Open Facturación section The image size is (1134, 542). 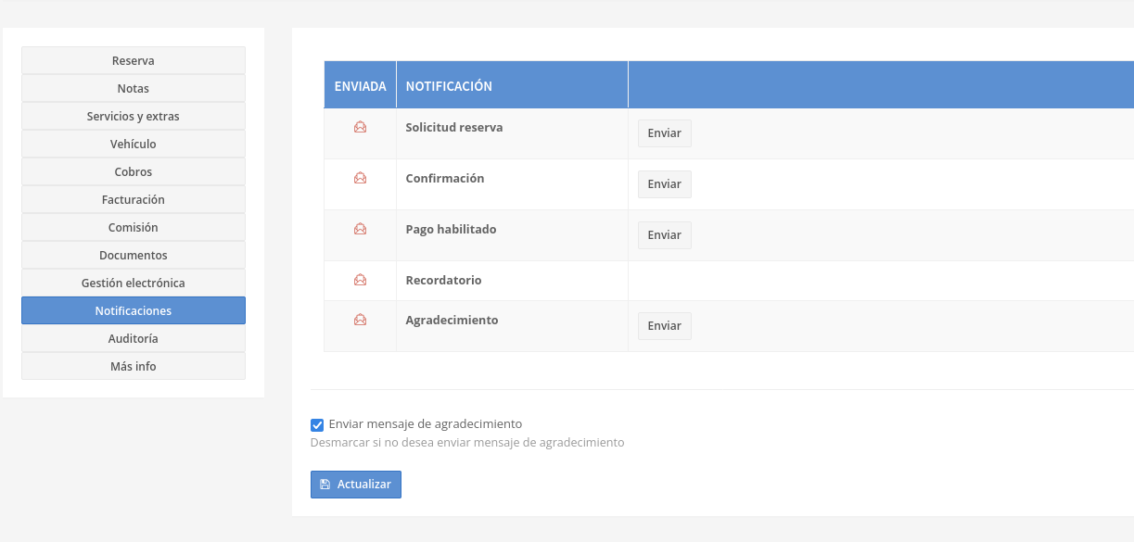point(134,199)
